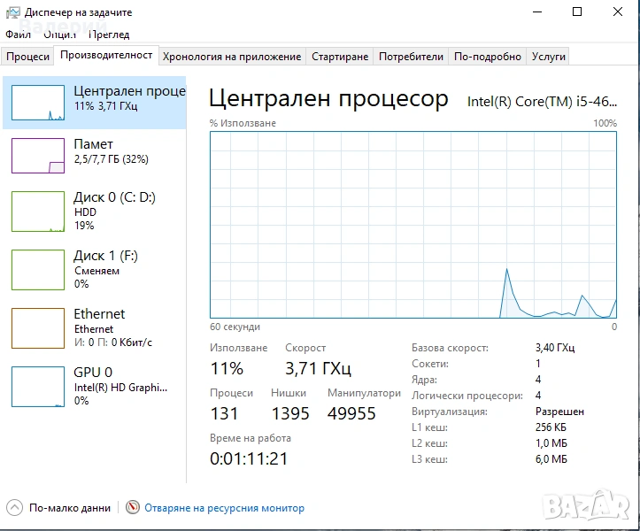This screenshot has width=640, height=531.
Task: Switch to Хронология на приложение tab
Action: [x=232, y=57]
